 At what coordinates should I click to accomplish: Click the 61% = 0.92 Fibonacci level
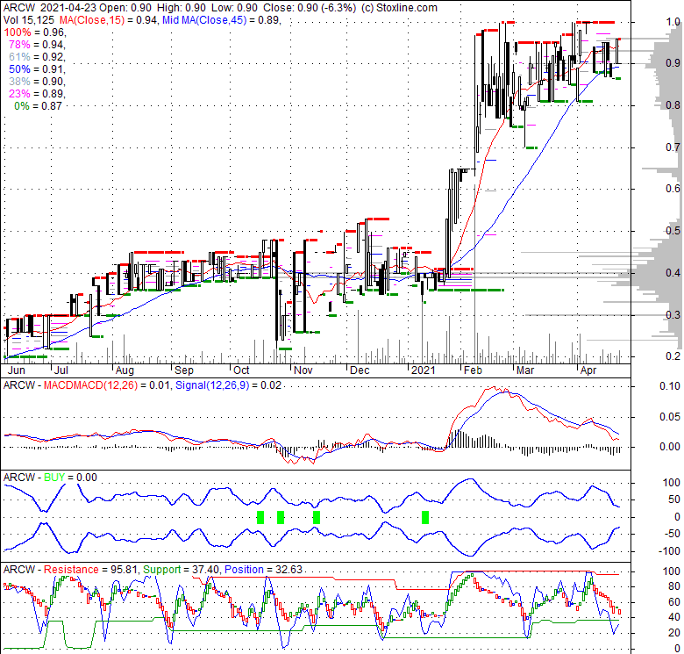37,57
